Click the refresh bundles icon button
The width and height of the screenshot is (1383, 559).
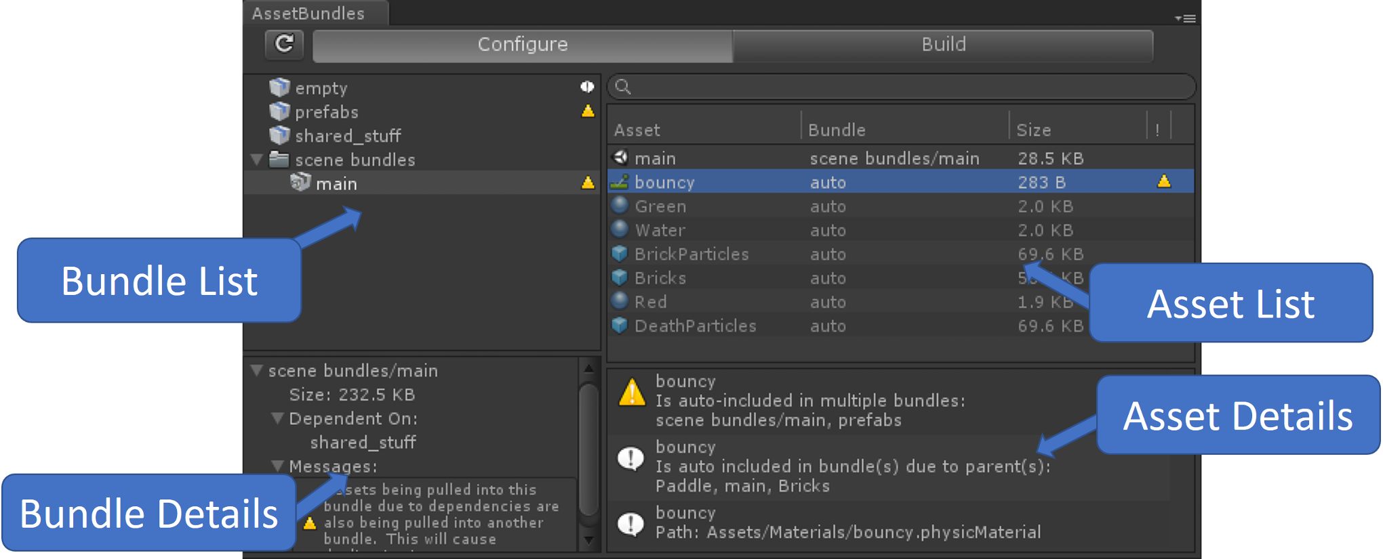(x=284, y=45)
